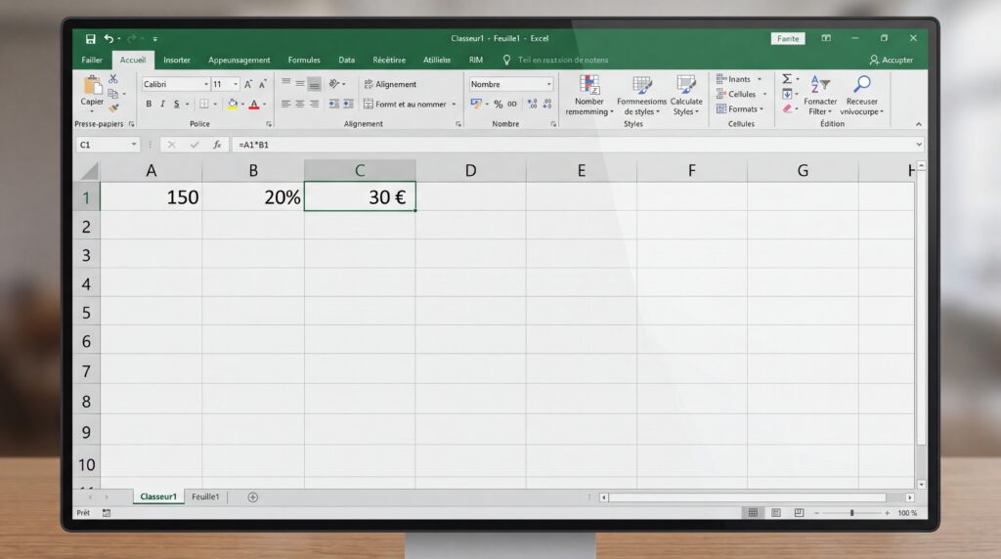Click the Capier paste clipboard icon

click(x=93, y=85)
